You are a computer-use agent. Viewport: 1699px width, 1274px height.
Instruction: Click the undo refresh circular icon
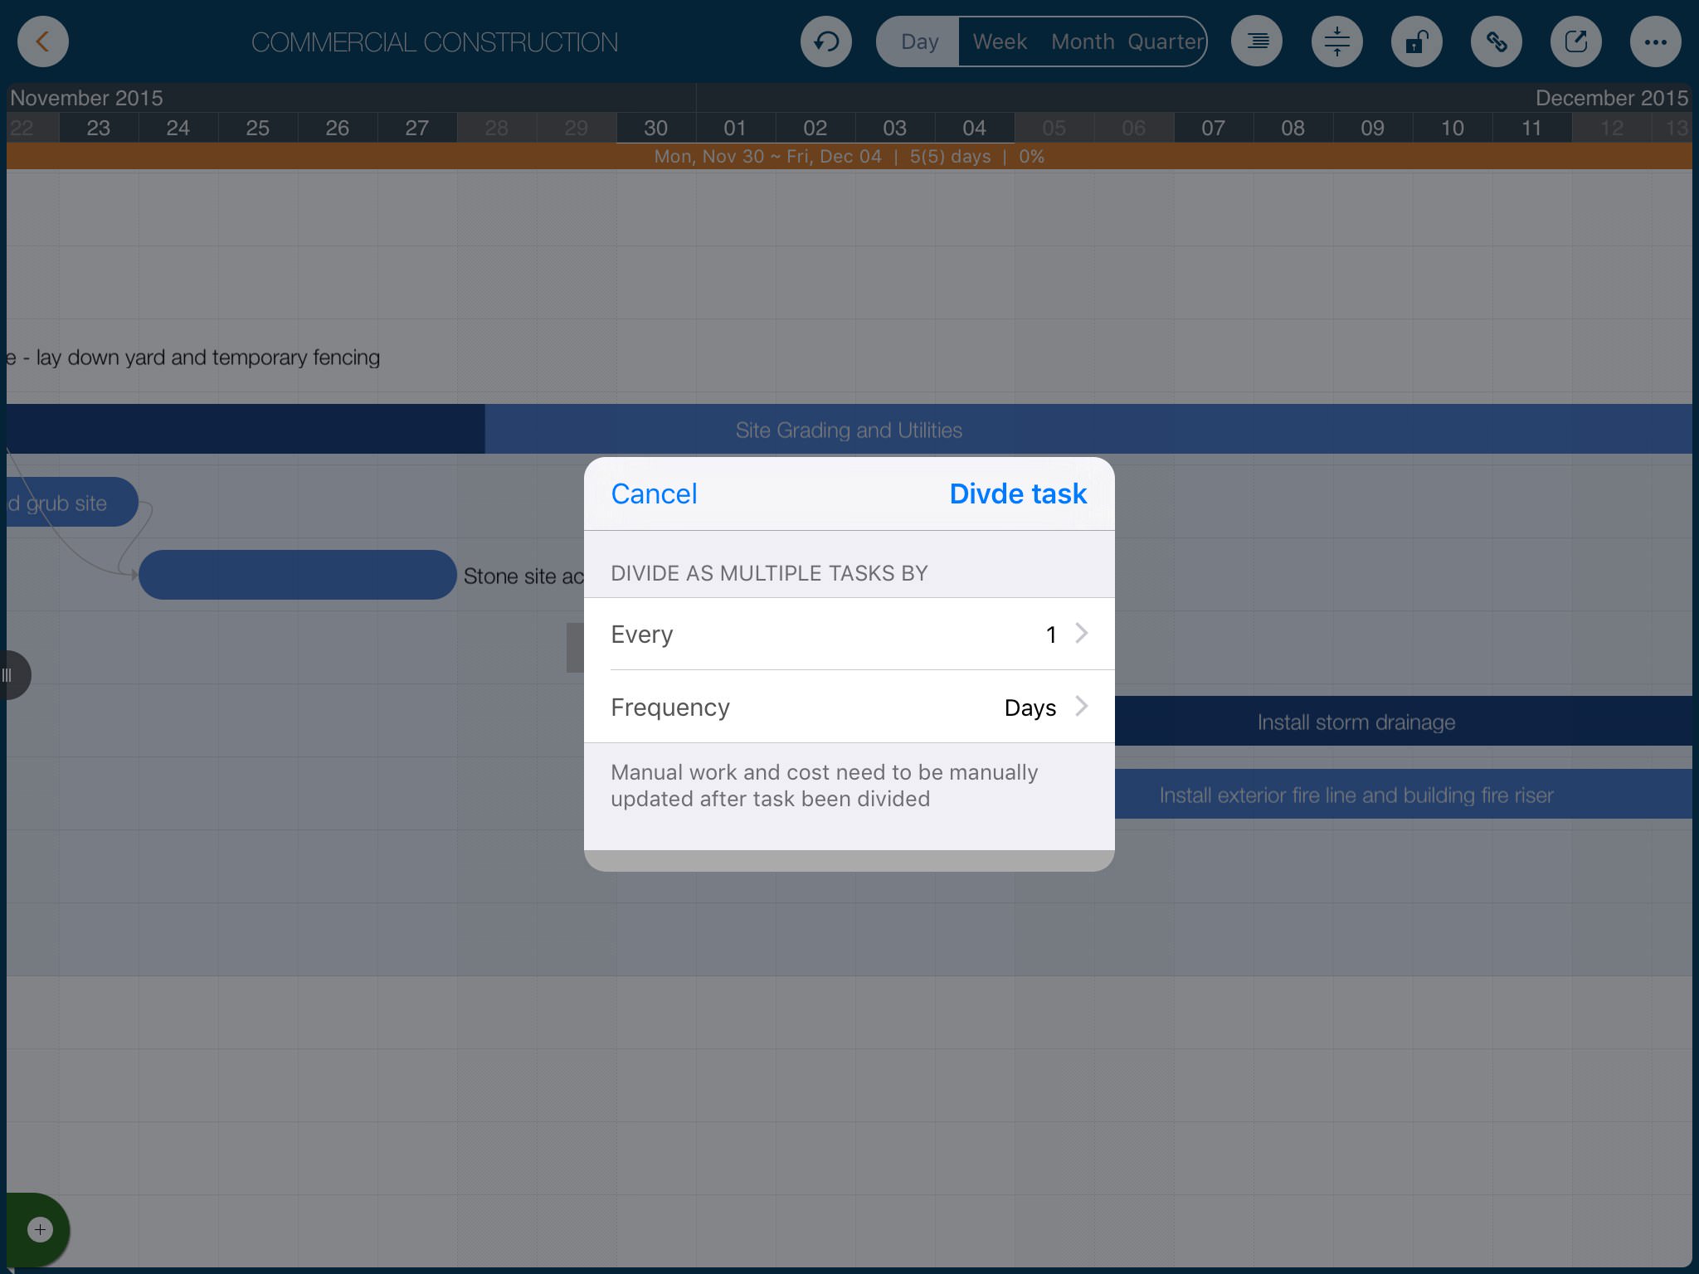click(825, 41)
